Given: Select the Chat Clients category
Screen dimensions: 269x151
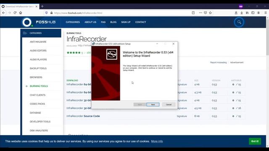Looking at the screenshot, I should [37, 95].
